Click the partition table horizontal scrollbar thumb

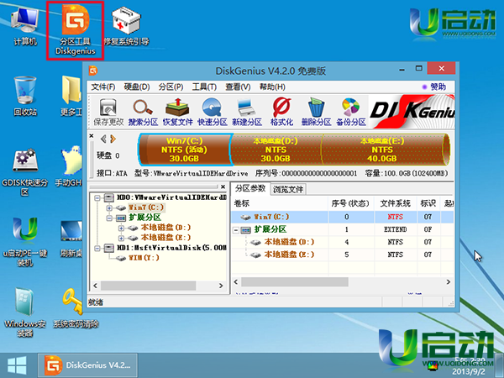tap(295, 282)
